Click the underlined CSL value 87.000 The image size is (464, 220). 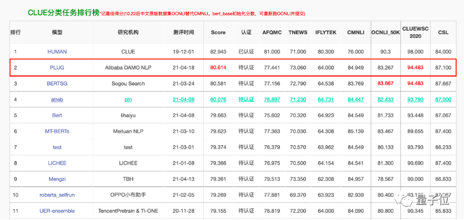(443, 99)
